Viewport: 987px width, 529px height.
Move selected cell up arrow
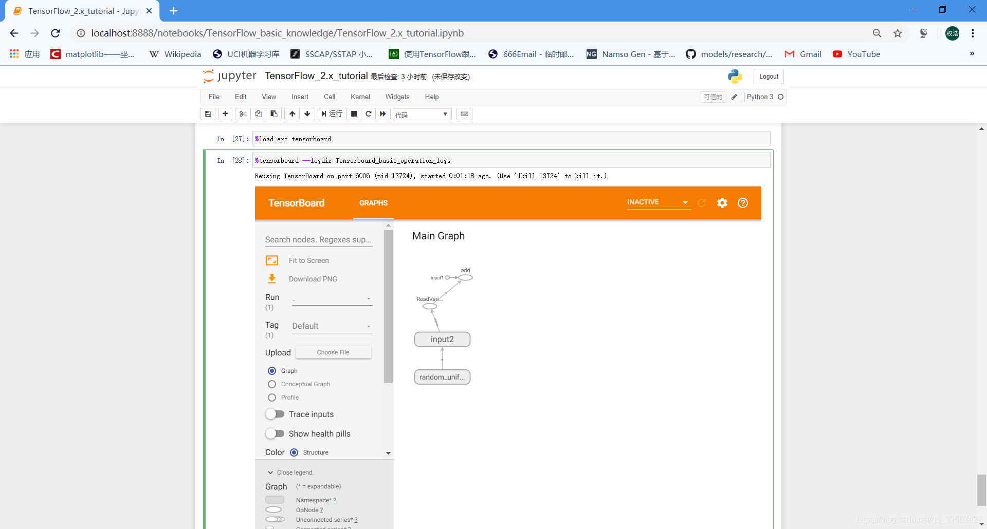pyautogui.click(x=292, y=114)
